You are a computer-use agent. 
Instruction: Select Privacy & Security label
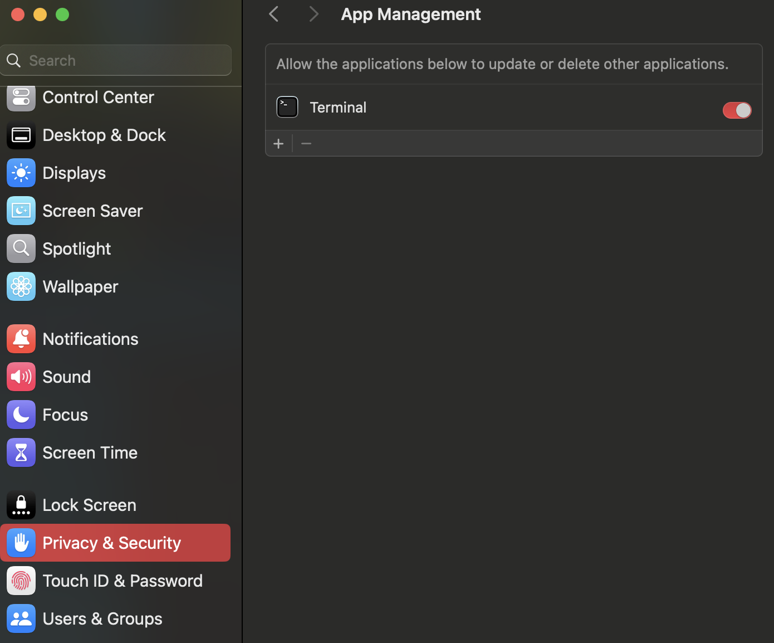pyautogui.click(x=112, y=543)
